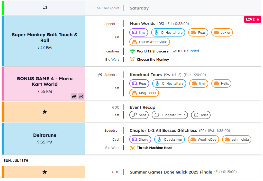
Task: Click the 9:35 PM start time
Action: [45, 142]
